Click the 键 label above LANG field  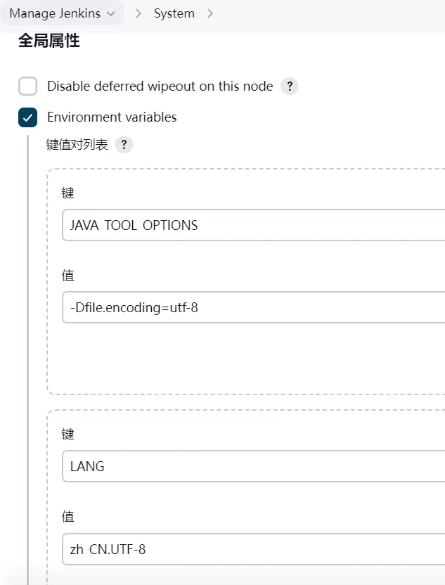coord(68,435)
